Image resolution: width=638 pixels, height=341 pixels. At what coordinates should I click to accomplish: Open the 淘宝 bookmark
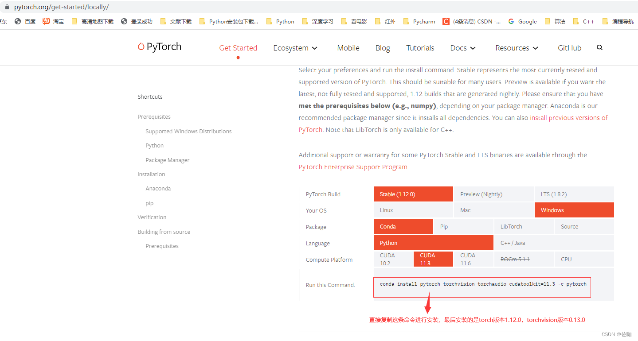[x=53, y=21]
